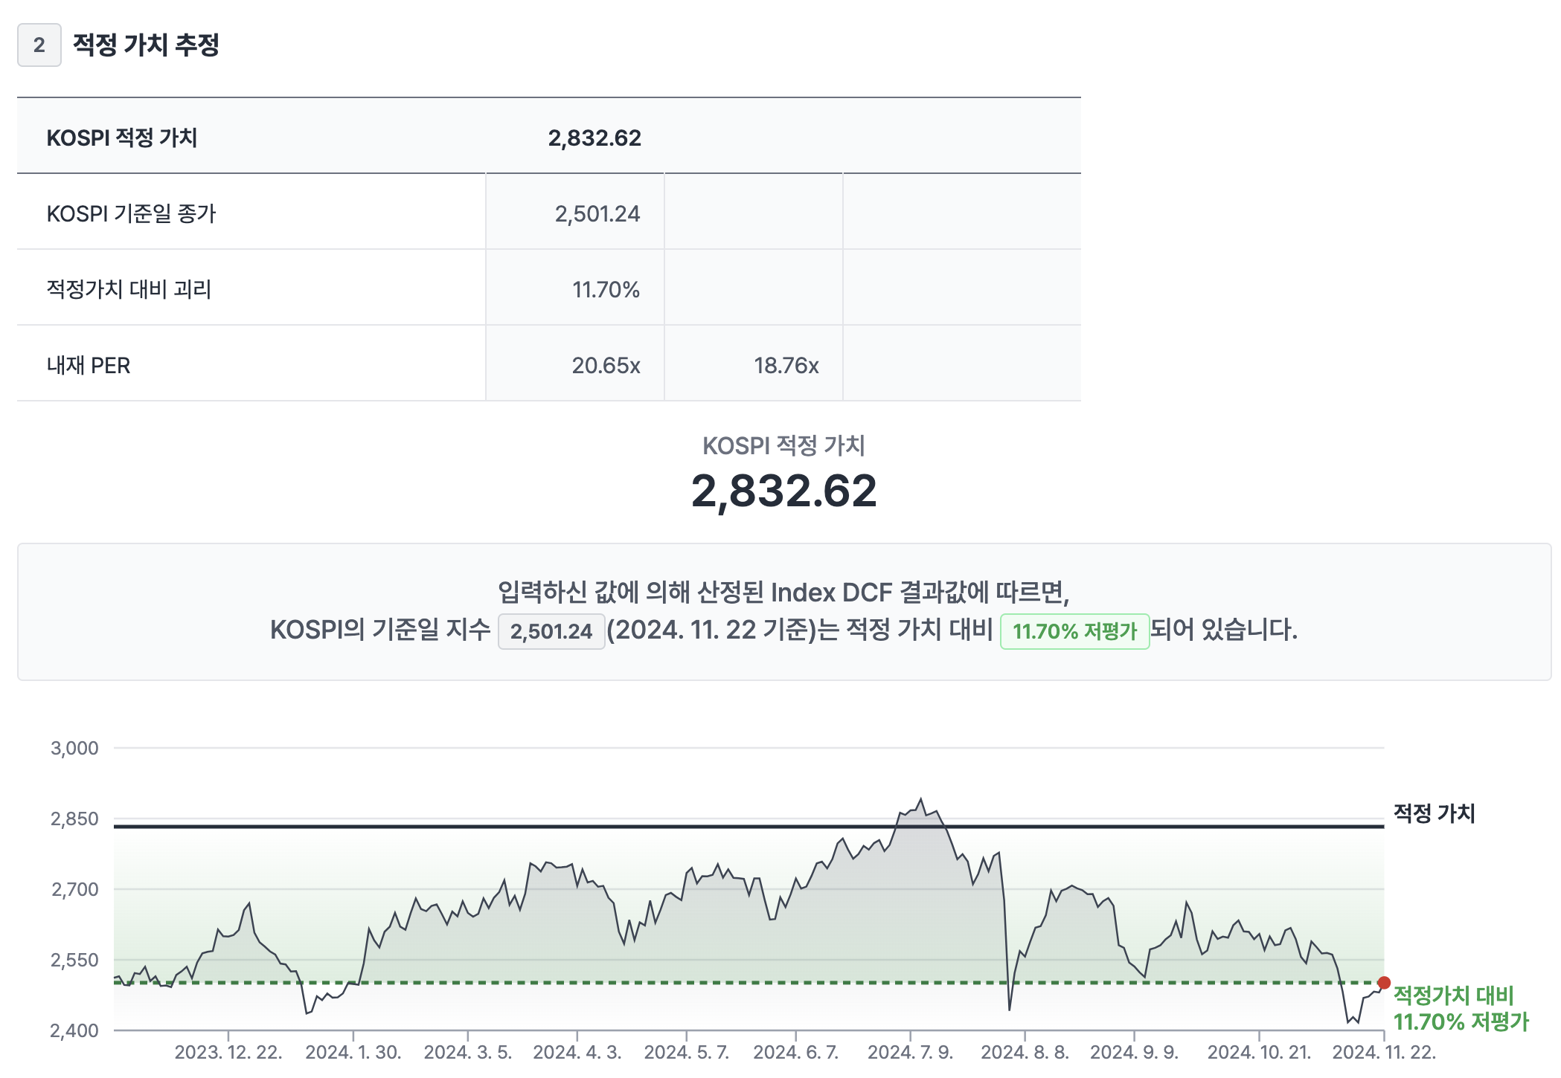Click the green 적정가치 대비 11.70% 저평가 label
Screen dimensions: 1561x1078
(1460, 1008)
